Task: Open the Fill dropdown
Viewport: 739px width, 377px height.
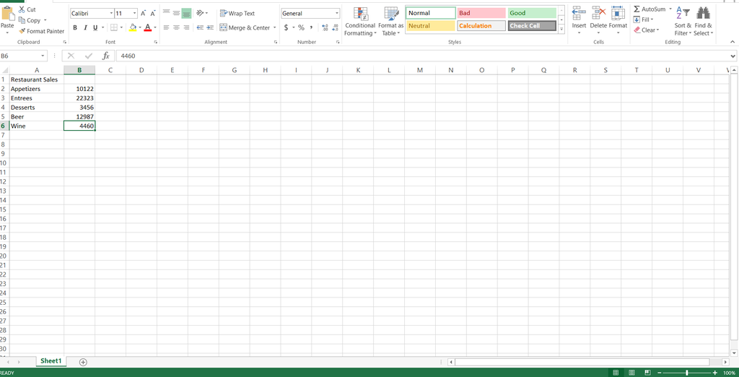Action: [643, 19]
